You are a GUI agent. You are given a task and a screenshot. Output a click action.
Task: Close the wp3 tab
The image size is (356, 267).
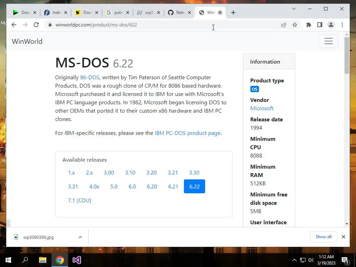[x=159, y=13]
